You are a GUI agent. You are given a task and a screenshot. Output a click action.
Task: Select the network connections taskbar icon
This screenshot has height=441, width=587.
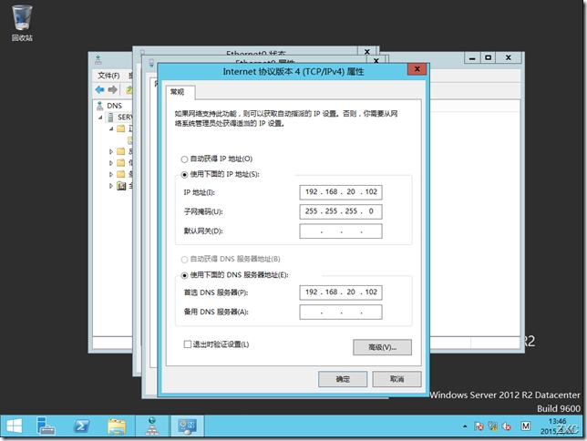point(187,426)
